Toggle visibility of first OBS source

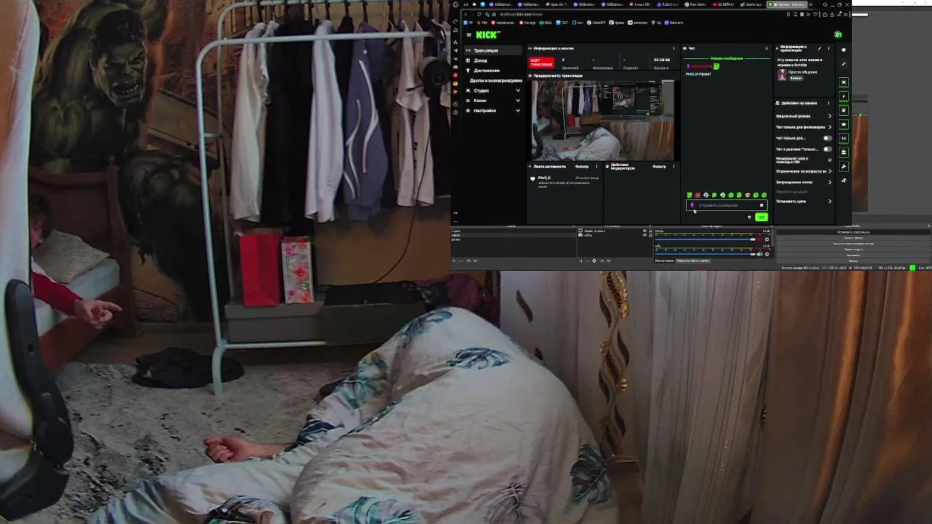tap(644, 231)
